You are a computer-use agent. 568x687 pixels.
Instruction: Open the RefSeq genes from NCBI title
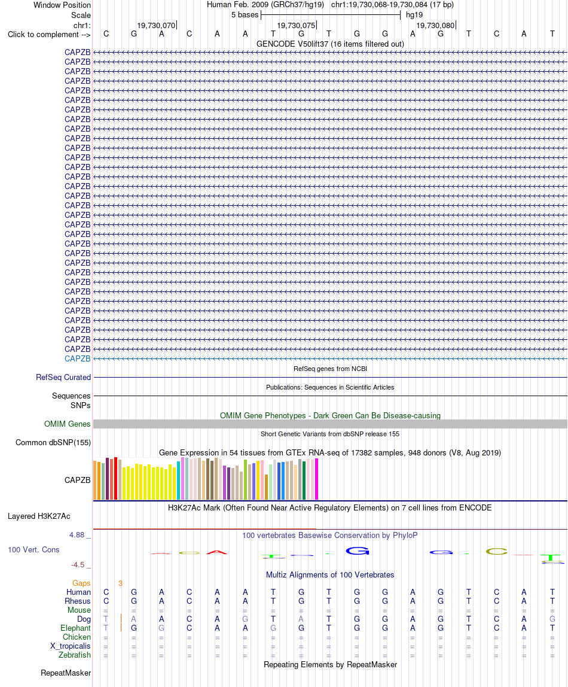[330, 369]
